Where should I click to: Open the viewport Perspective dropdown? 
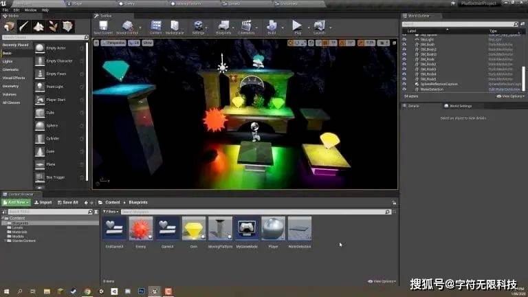coord(113,43)
